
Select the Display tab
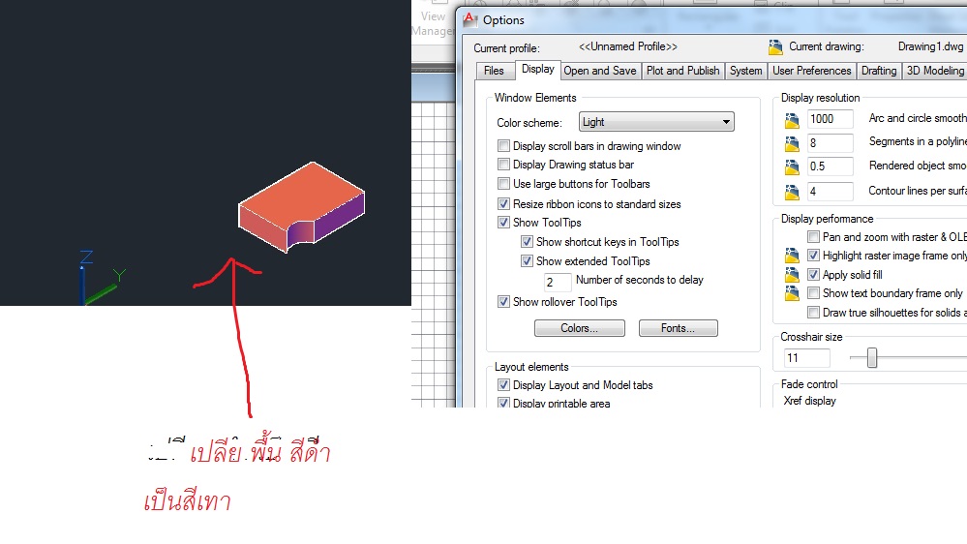[x=538, y=69]
